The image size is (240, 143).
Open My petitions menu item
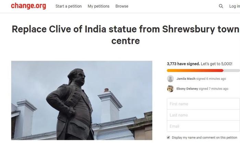point(99,6)
